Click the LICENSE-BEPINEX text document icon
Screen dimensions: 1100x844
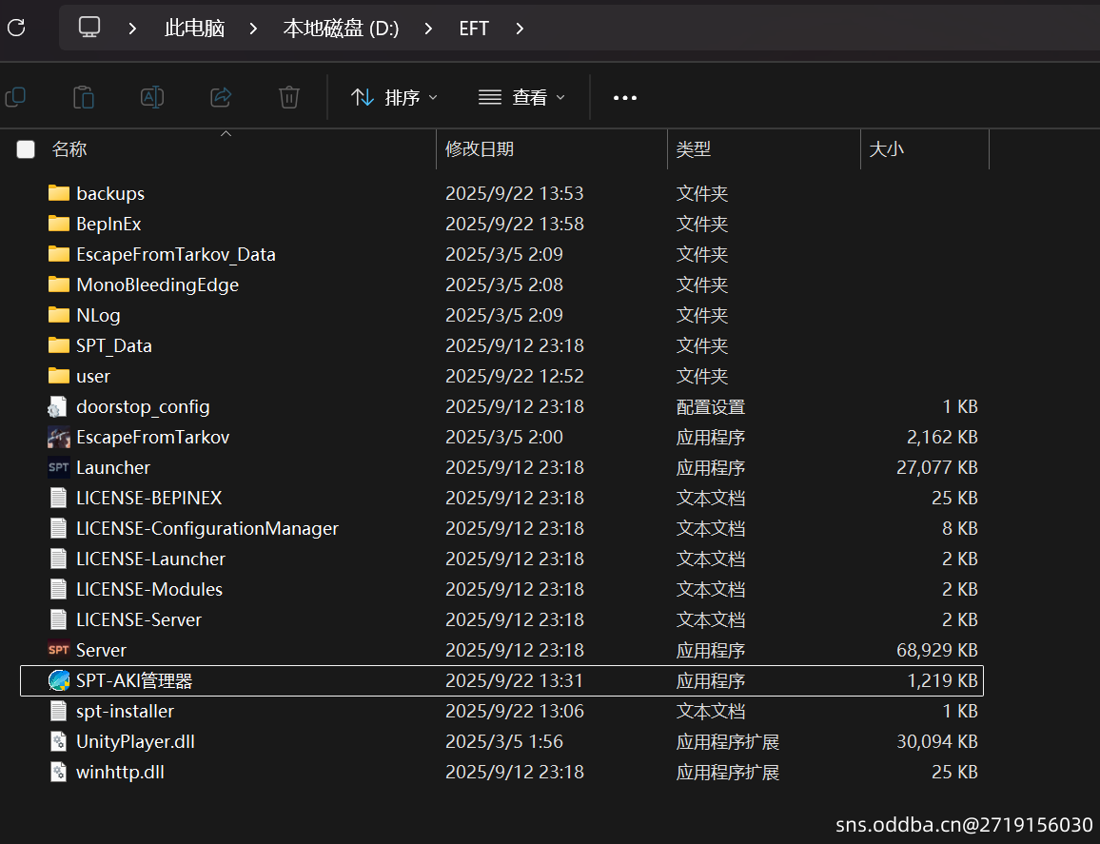(59, 498)
